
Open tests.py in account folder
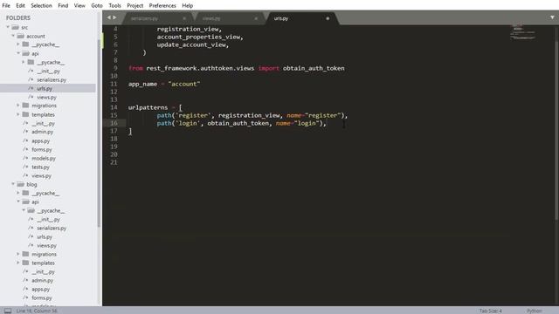(x=41, y=167)
